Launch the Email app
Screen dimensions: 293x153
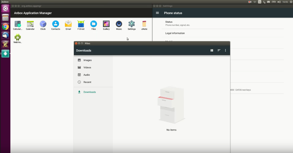(x=68, y=24)
